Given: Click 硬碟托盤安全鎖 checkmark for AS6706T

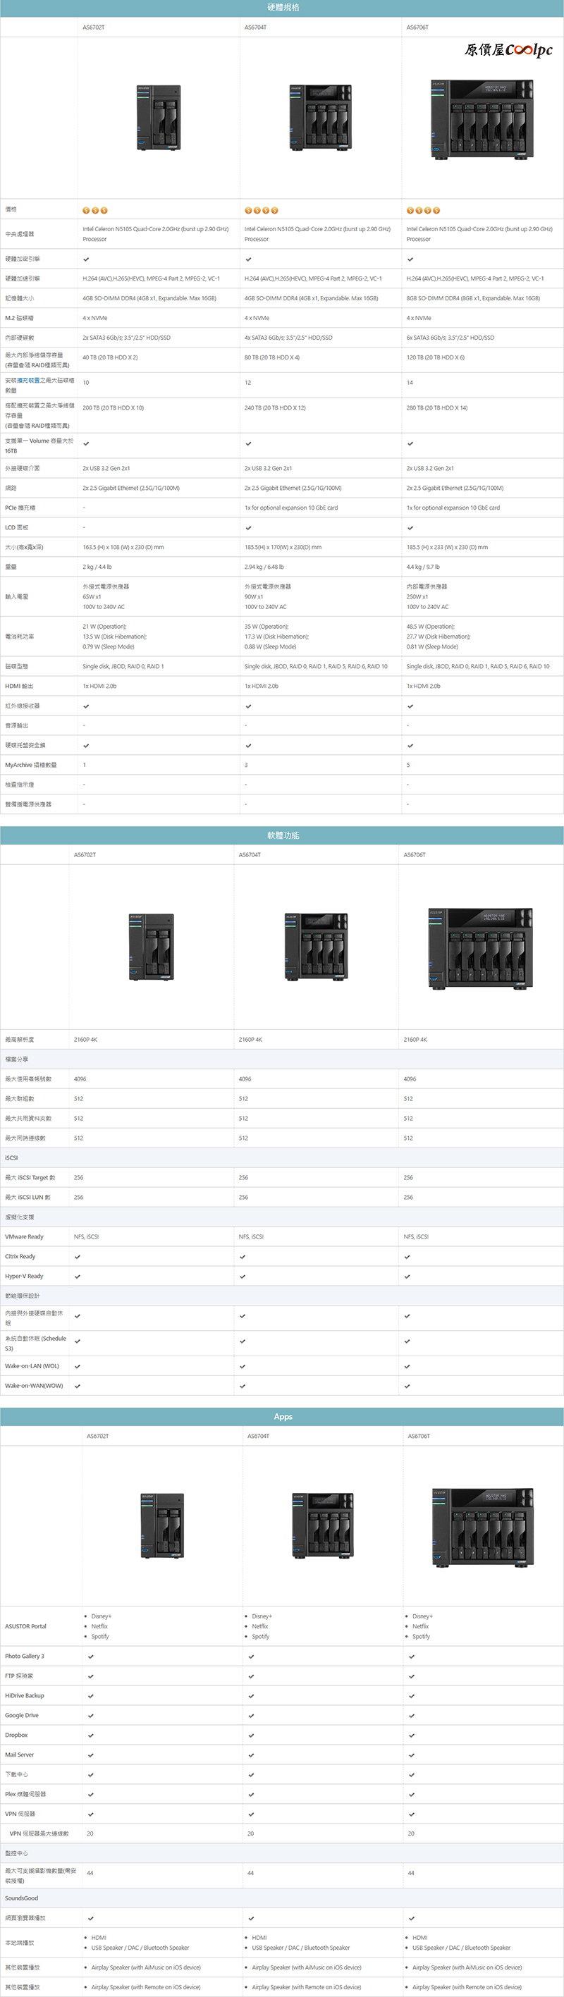Looking at the screenshot, I should coord(410,746).
